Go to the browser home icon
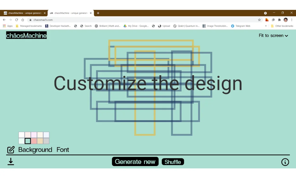The height and width of the screenshot is (177, 296). [23, 20]
